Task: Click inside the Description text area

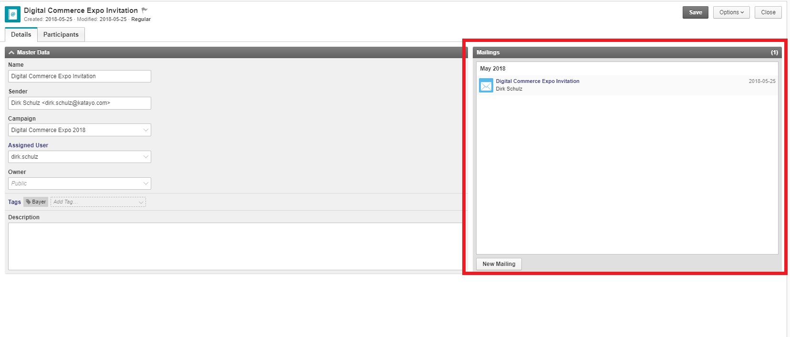Action: [x=235, y=246]
